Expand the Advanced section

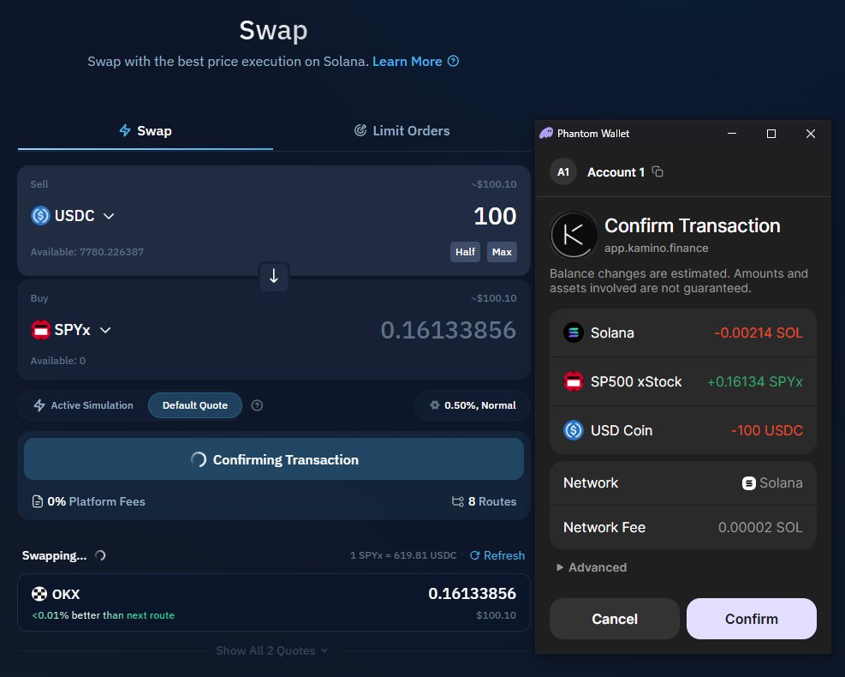592,567
